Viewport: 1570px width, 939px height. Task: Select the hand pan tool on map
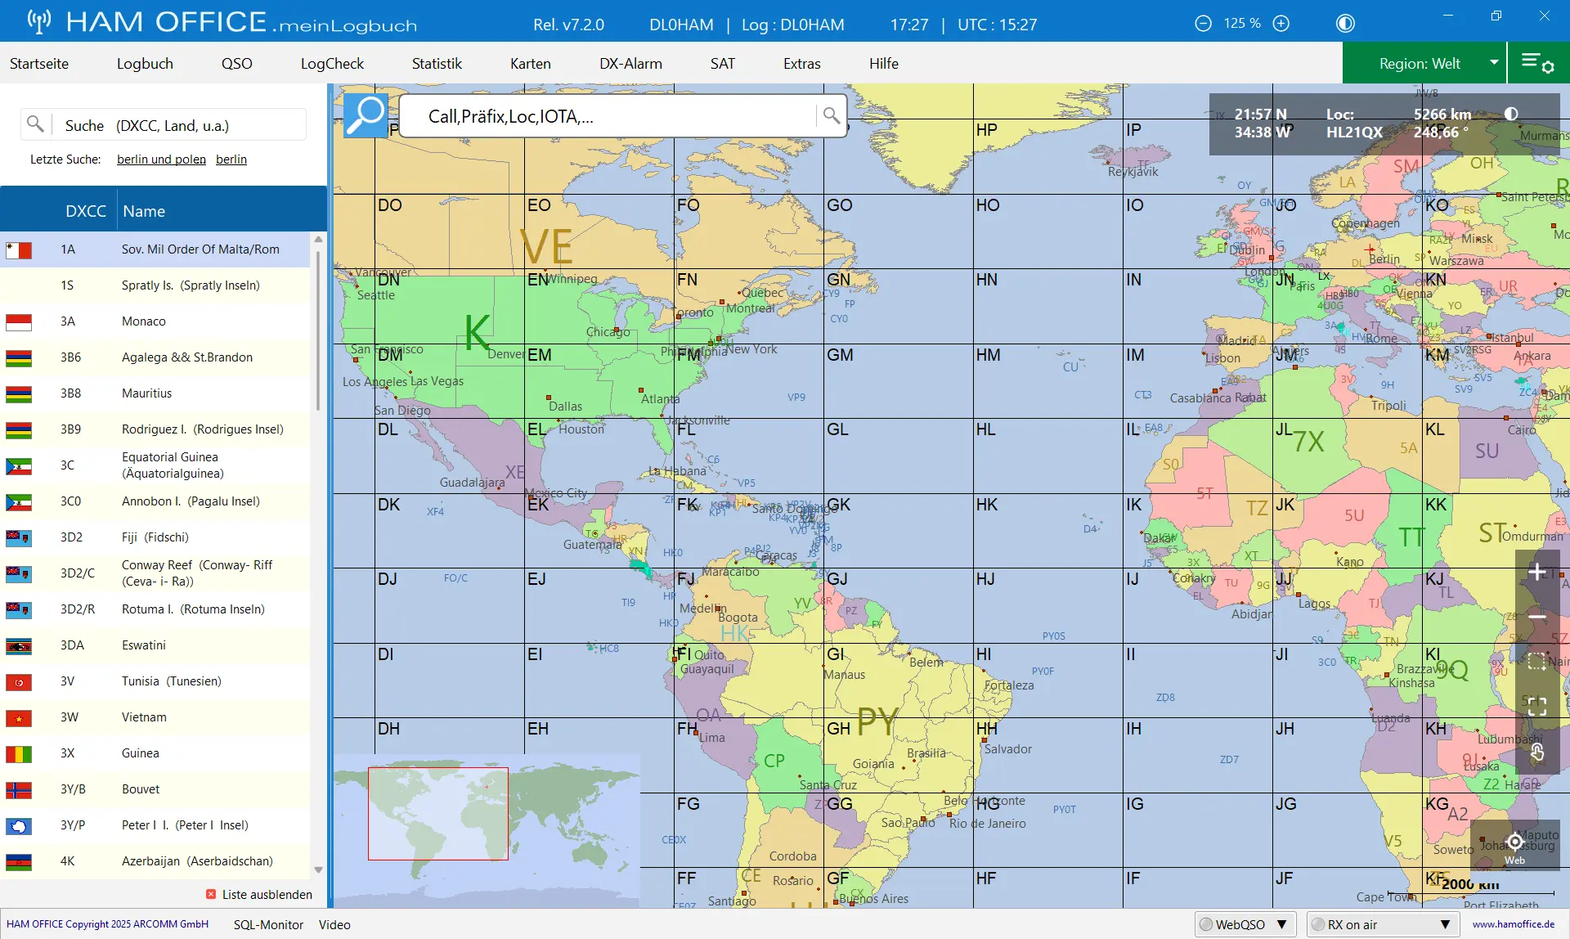(1537, 752)
